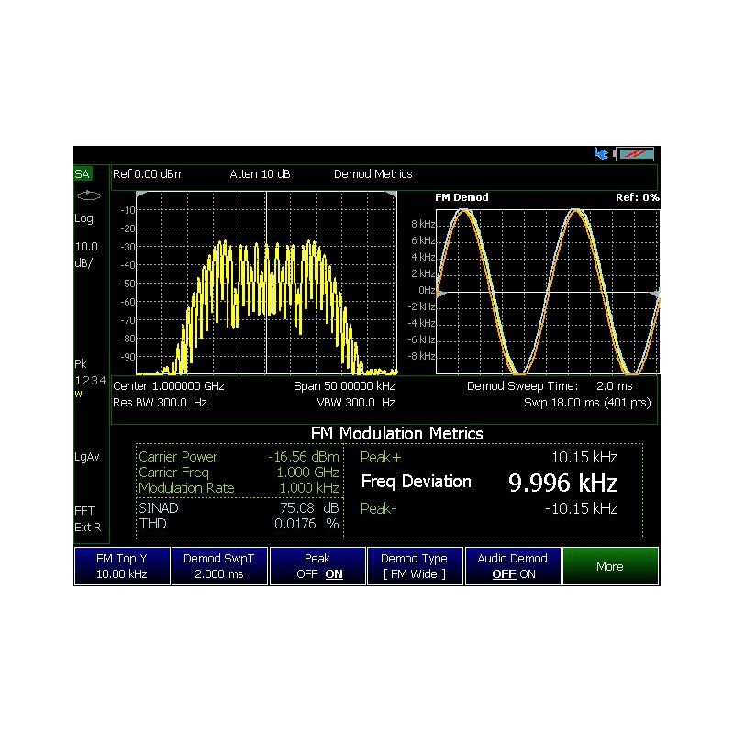Click the battery status icon
The height and width of the screenshot is (734, 734).
tap(634, 153)
